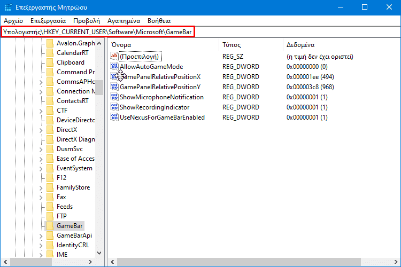Screen dimensions: 401x267
Task: Click the string value icon of (Προεπιλογή)
Action: point(114,56)
